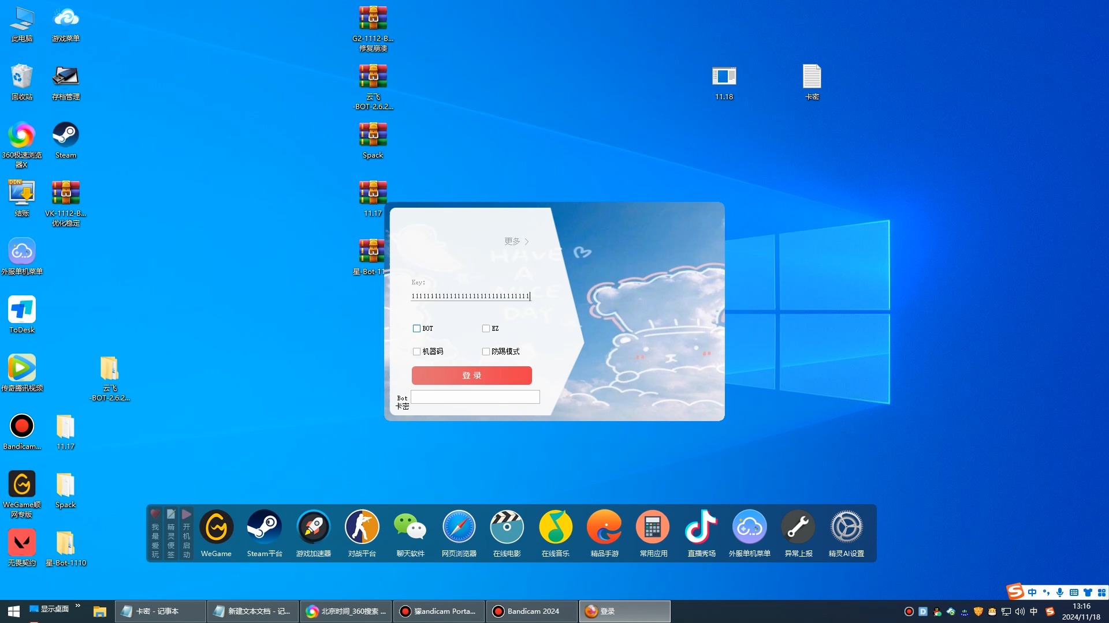Enable the EZ checkbox

(486, 328)
